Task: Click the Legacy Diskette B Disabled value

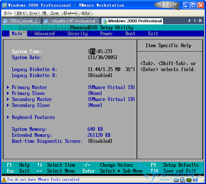Action: coord(100,75)
